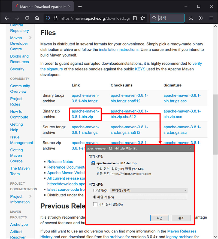Image resolution: width=218 pixels, height=239 pixels.
Task: Open How to Contribute sidebar link
Action: (19, 114)
